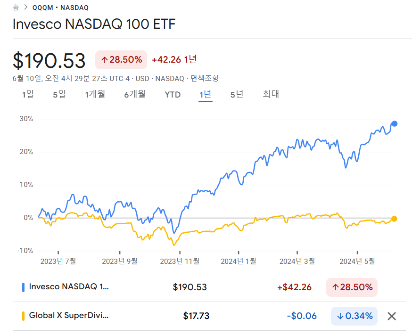Viewport: 412px width, 335px height.
Task: Open the Invesco NASDAQ 1... comparison row
Action: coord(69,287)
